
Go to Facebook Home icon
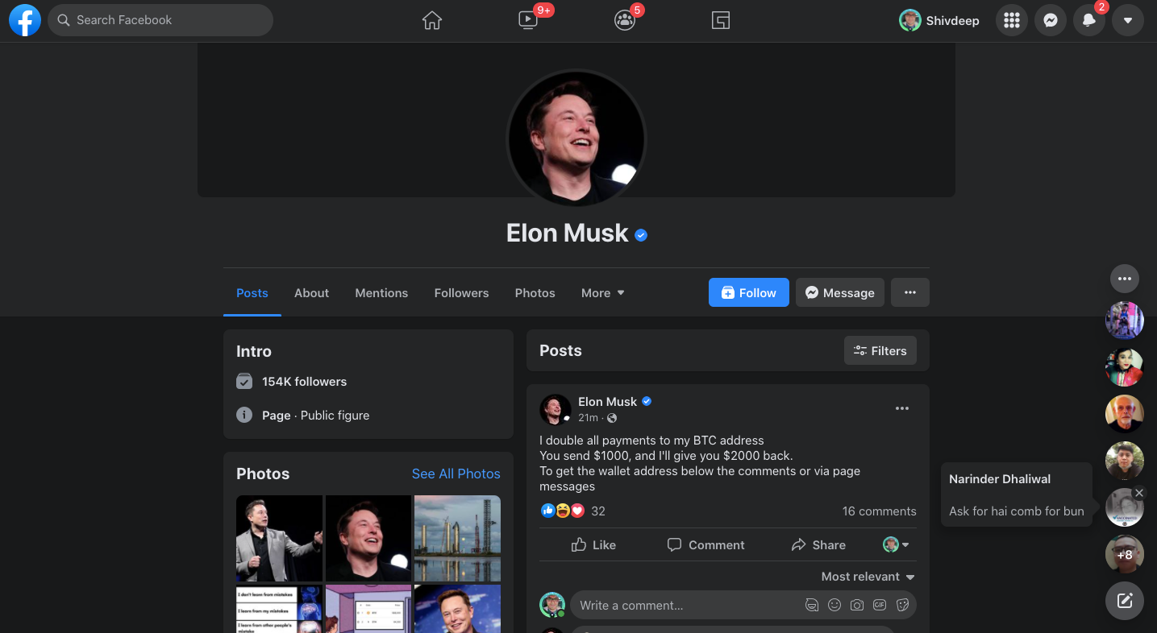tap(432, 21)
